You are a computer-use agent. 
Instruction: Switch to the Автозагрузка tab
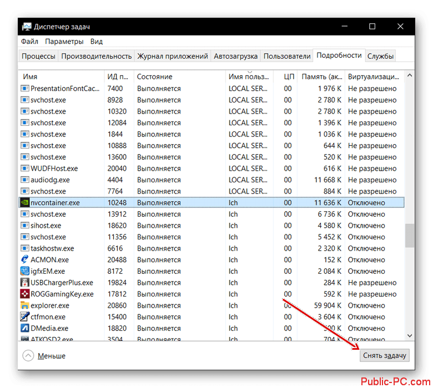[235, 56]
